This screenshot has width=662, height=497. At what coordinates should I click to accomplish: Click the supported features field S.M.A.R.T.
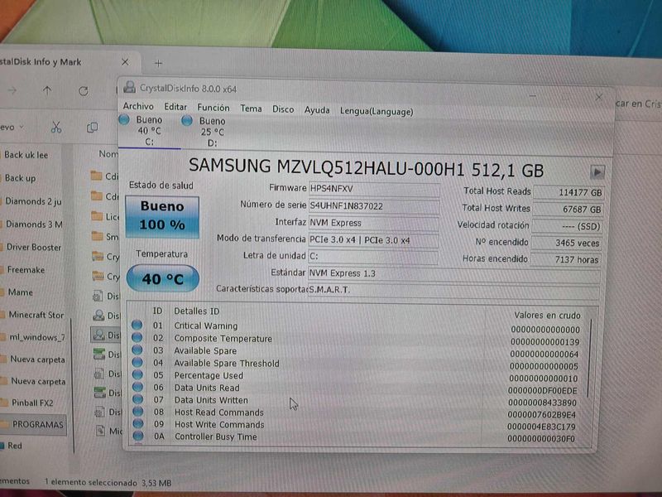coord(453,291)
